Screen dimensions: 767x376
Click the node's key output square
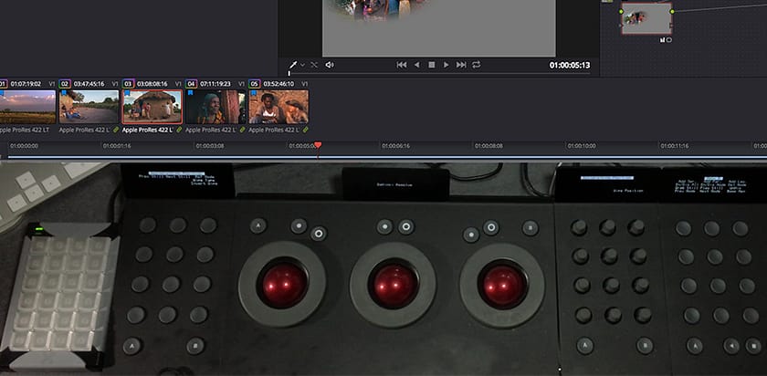(672, 26)
